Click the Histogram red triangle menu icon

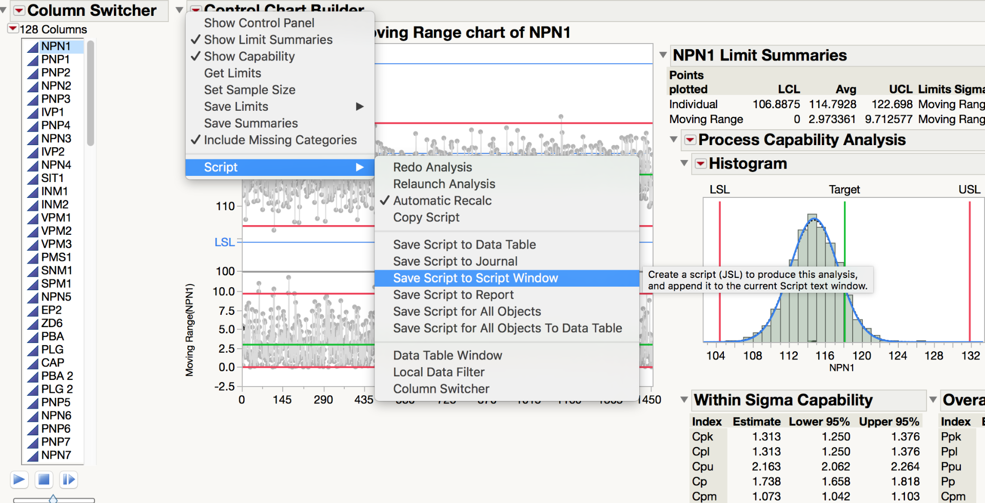[700, 164]
